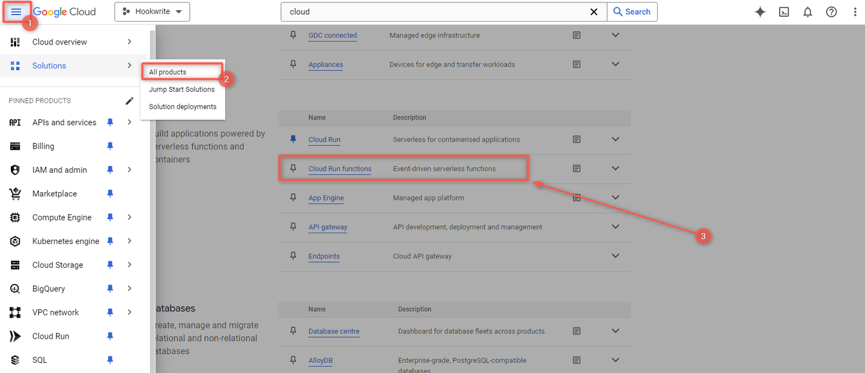Viewport: 865px width, 373px height.
Task: Select BigQuery in the sidebar
Action: pyautogui.click(x=48, y=288)
